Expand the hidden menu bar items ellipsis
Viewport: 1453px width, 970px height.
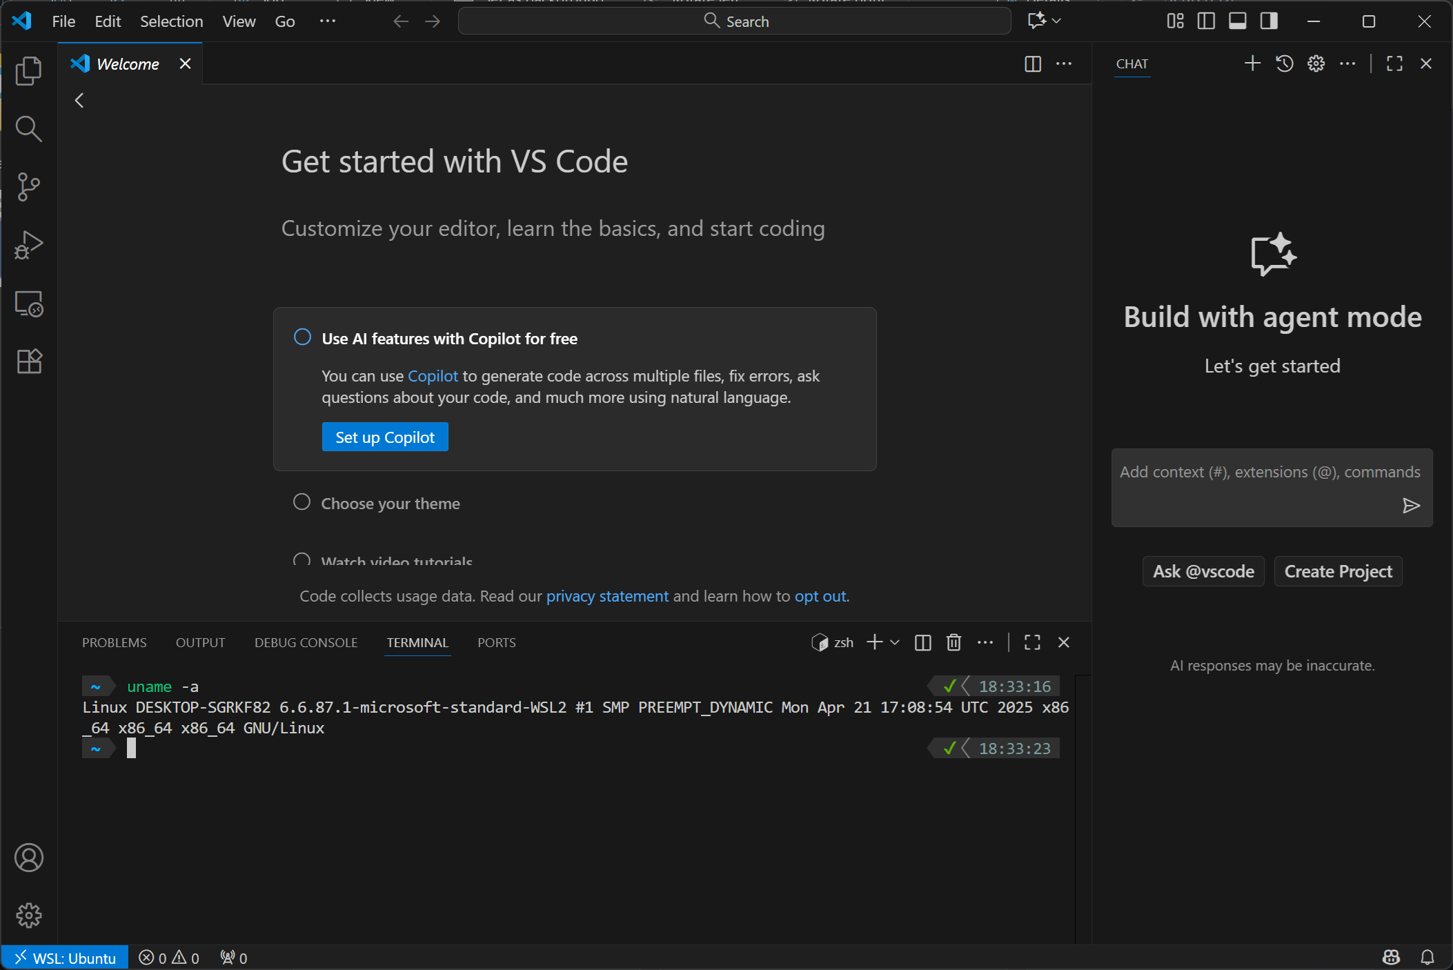[x=328, y=21]
